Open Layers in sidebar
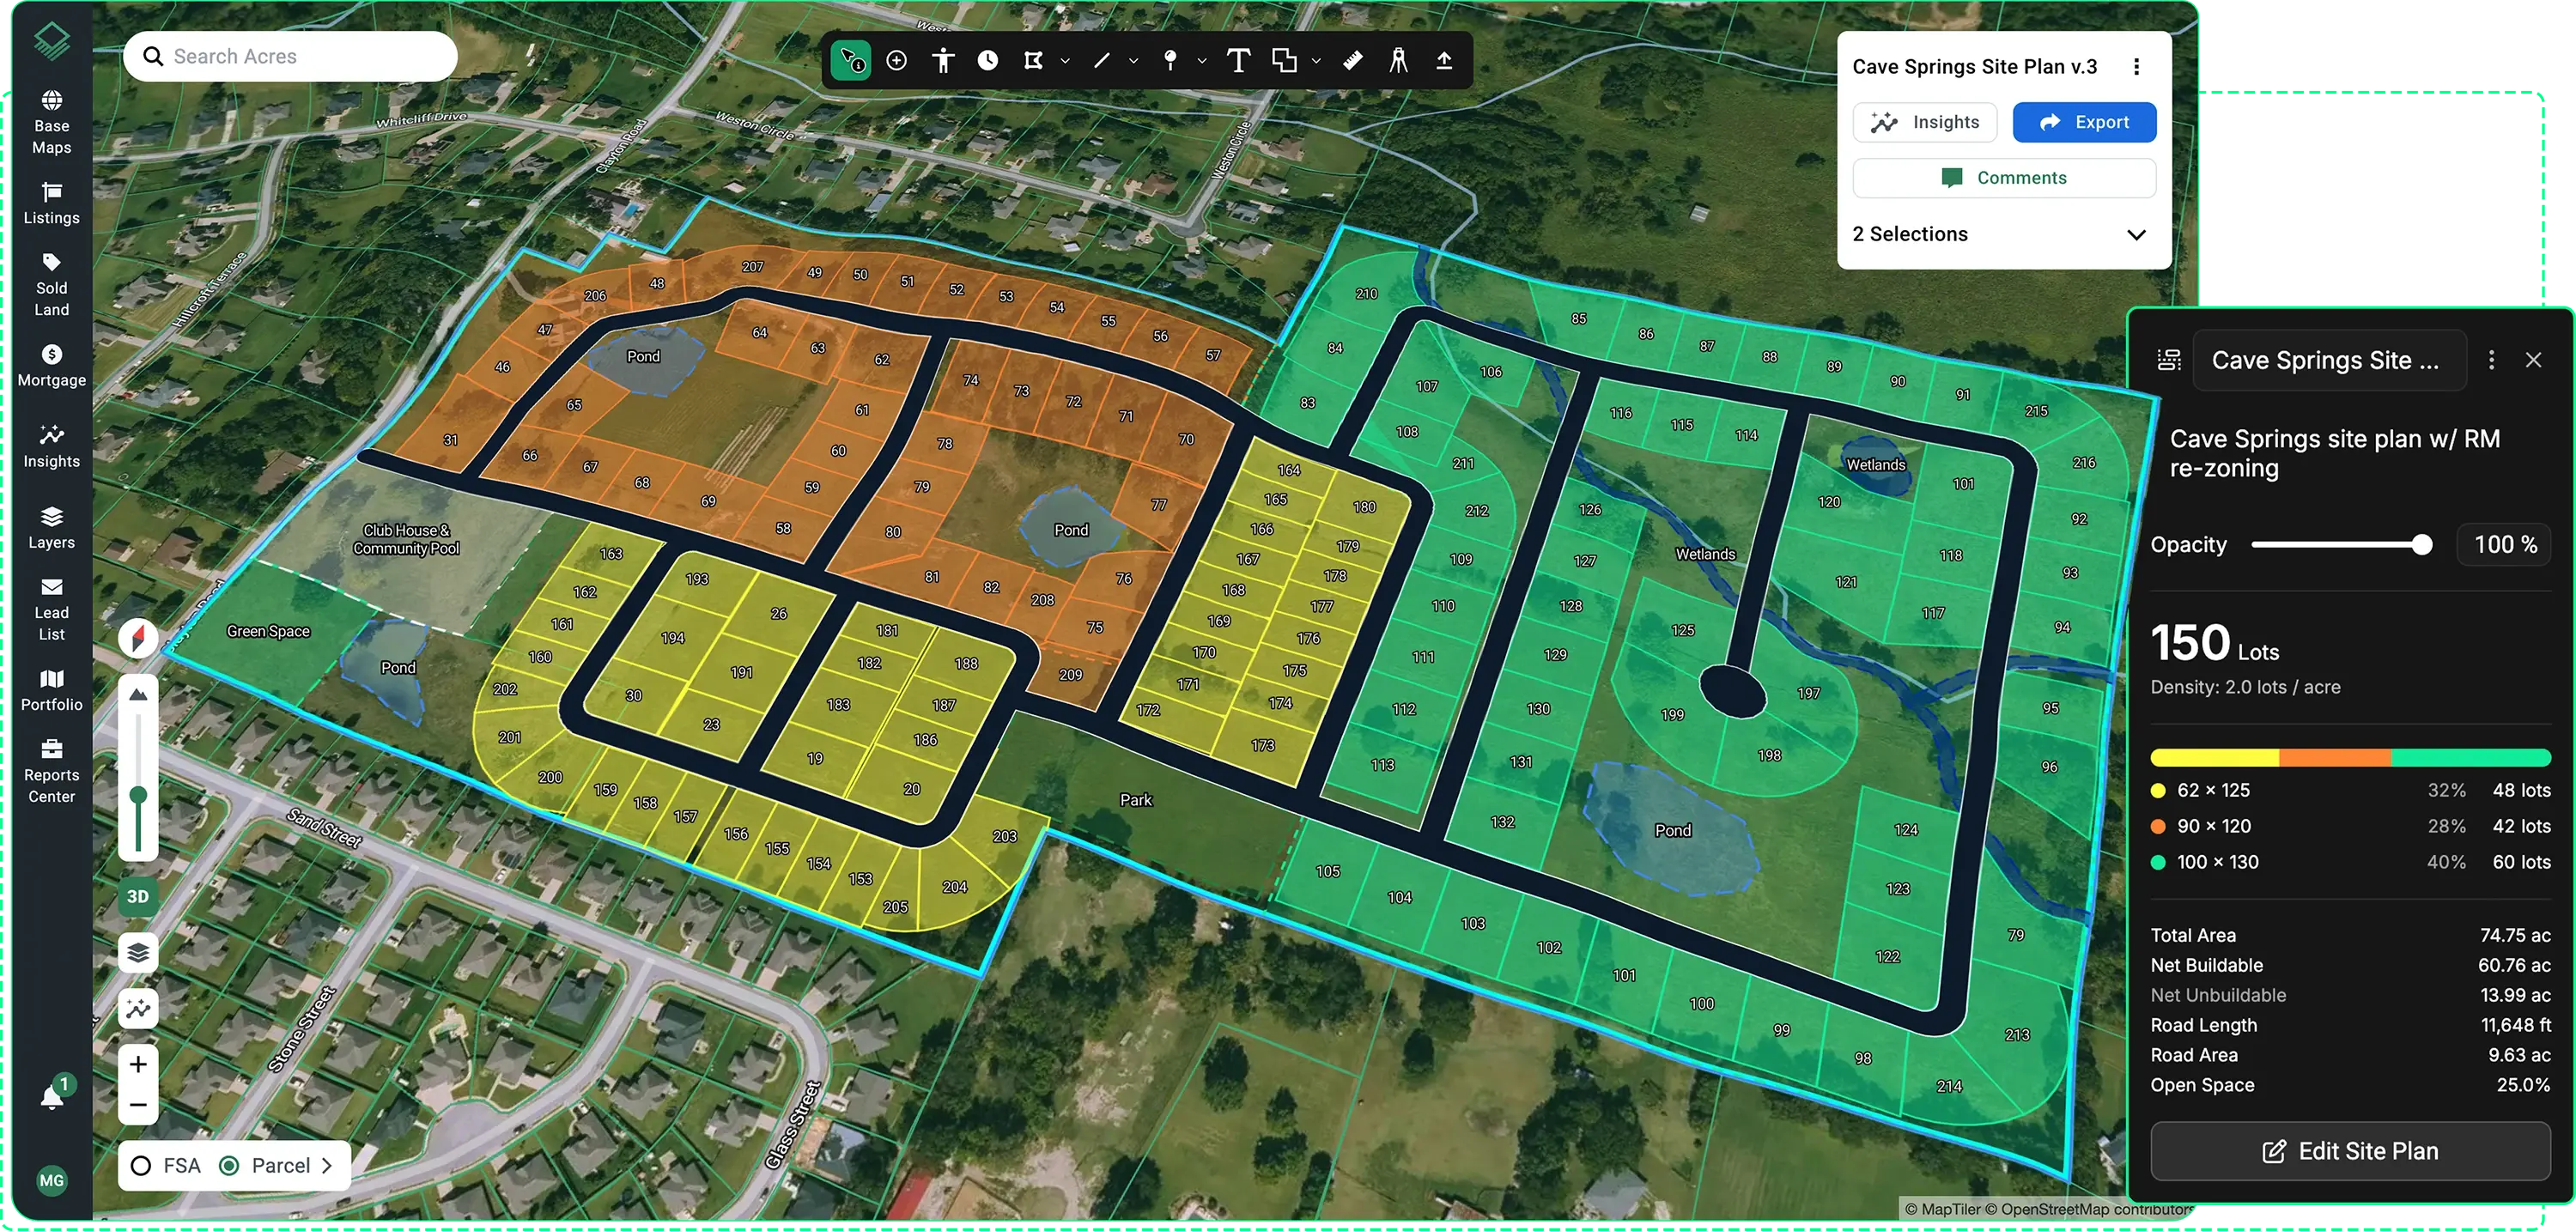 point(52,528)
